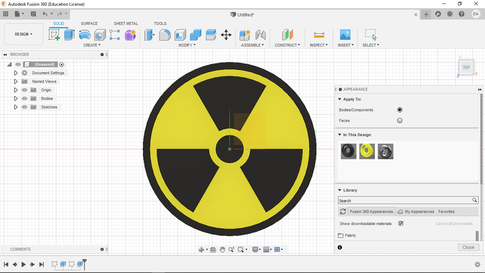This screenshot has height=273, width=485.
Task: Hide the Origin folder via eye icon
Action: 24,90
